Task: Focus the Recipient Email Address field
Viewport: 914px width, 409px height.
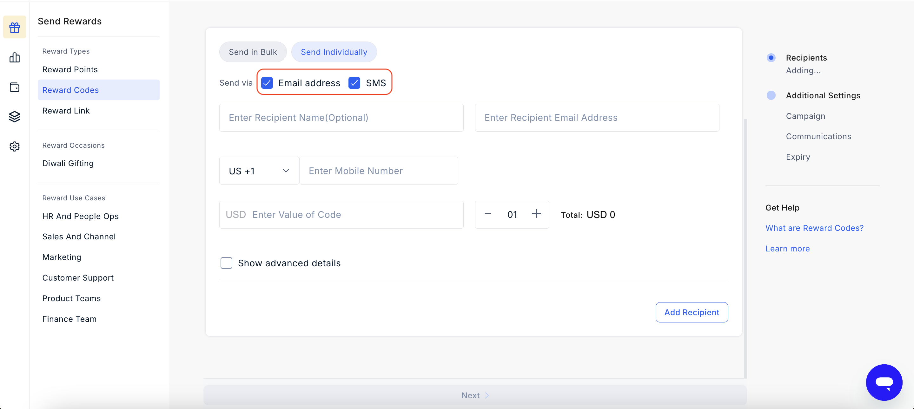Action: [597, 118]
